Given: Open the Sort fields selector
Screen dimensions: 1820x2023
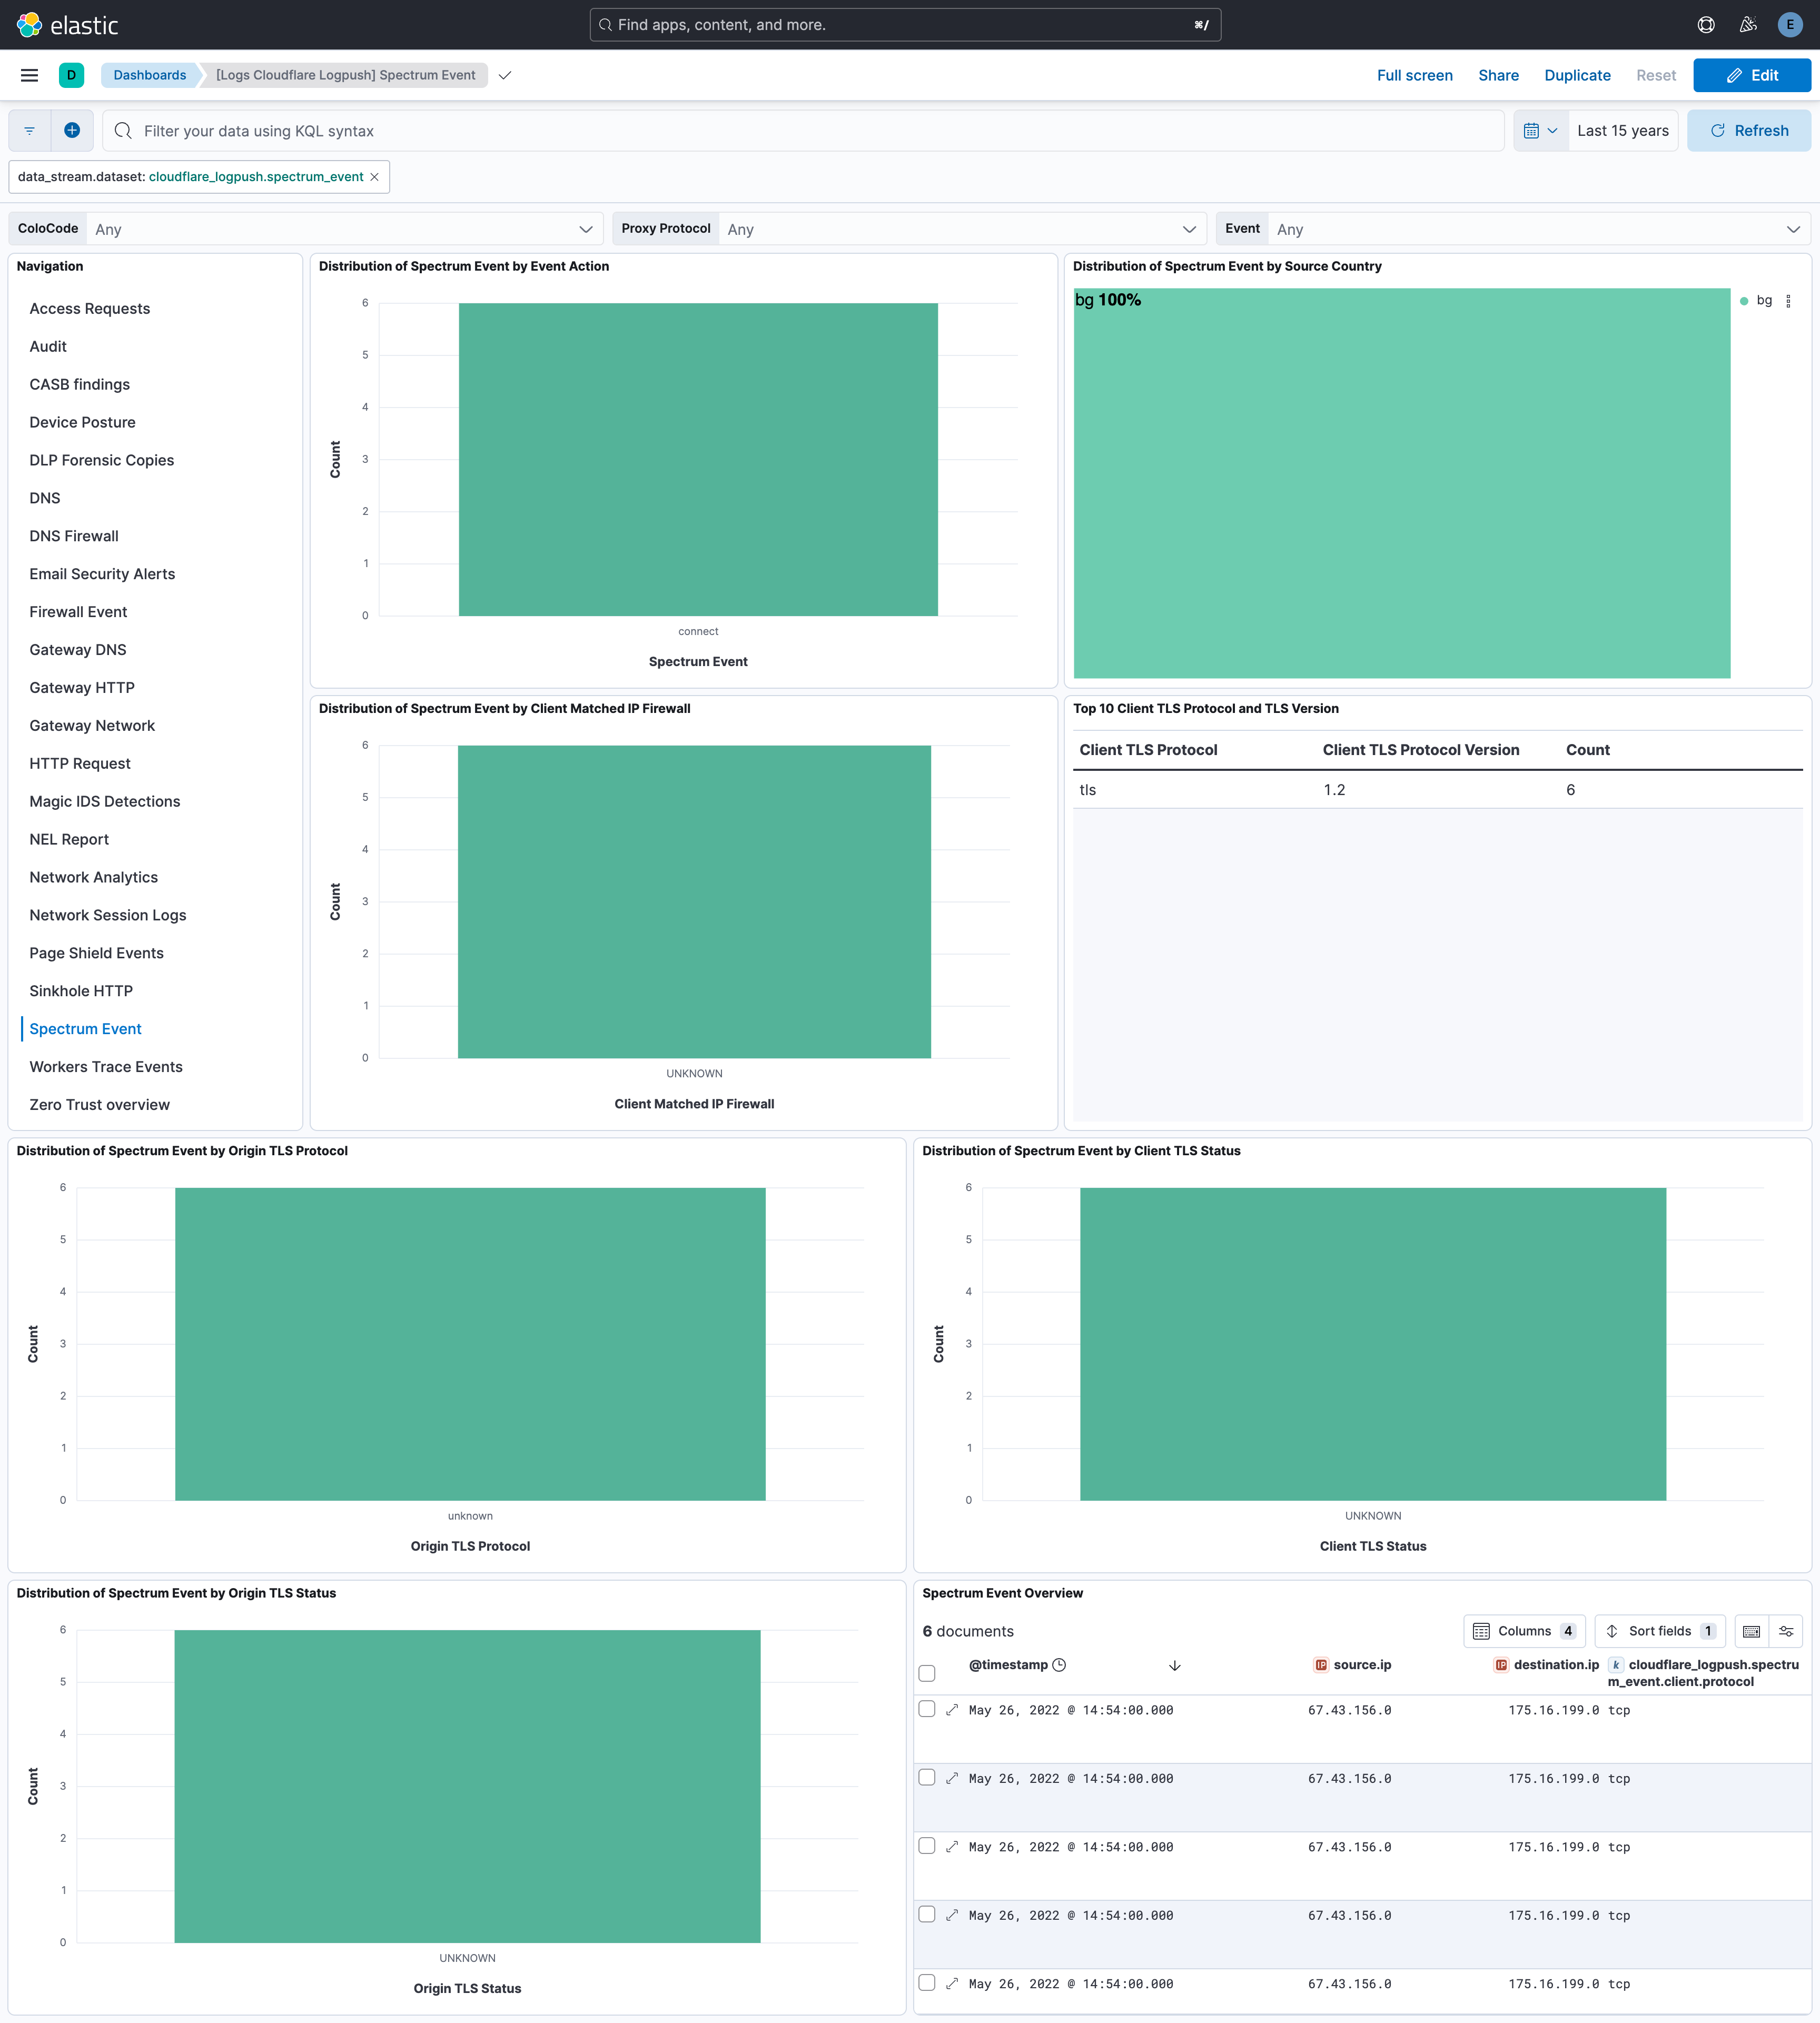Looking at the screenshot, I should coord(1660,1631).
